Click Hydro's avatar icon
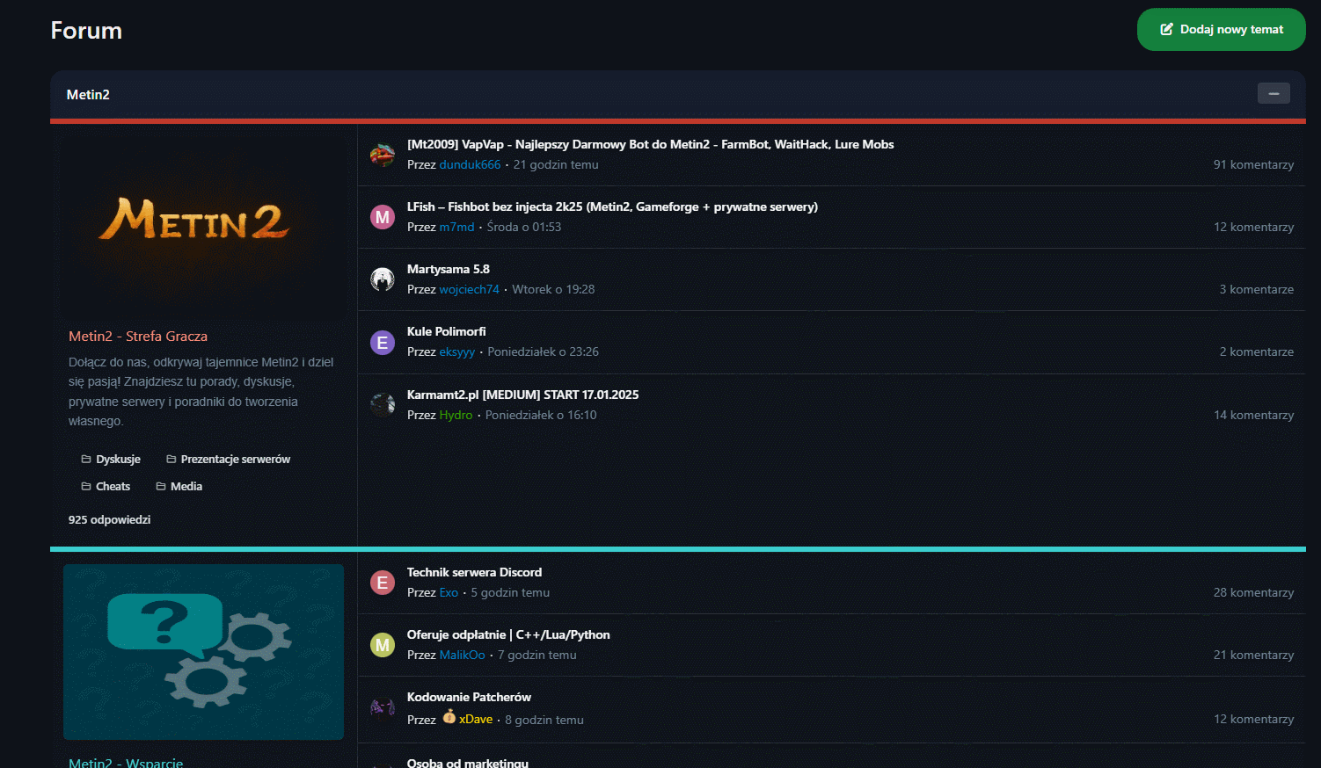 point(382,405)
